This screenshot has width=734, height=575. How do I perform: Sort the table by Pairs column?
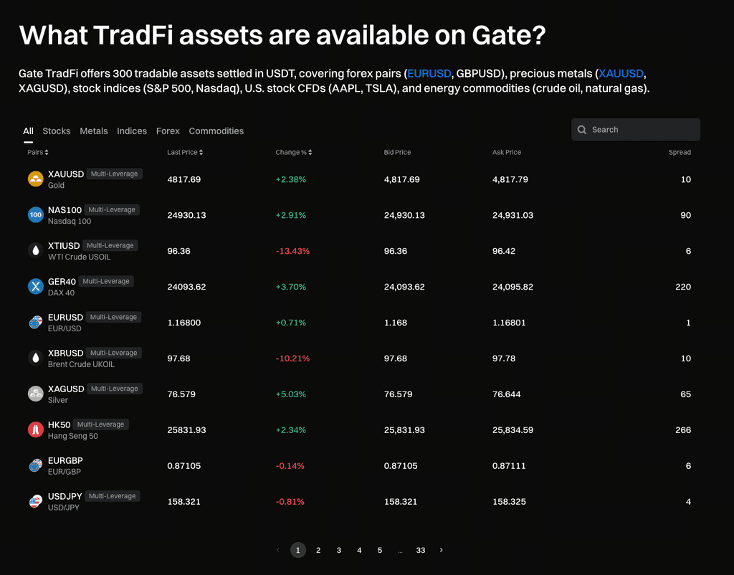point(38,152)
